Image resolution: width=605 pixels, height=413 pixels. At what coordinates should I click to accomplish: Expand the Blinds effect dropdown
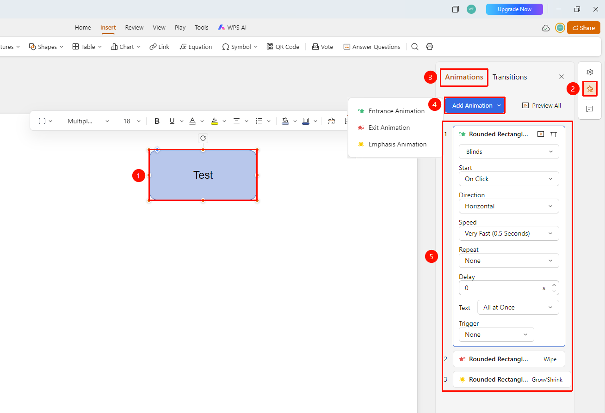tap(509, 152)
